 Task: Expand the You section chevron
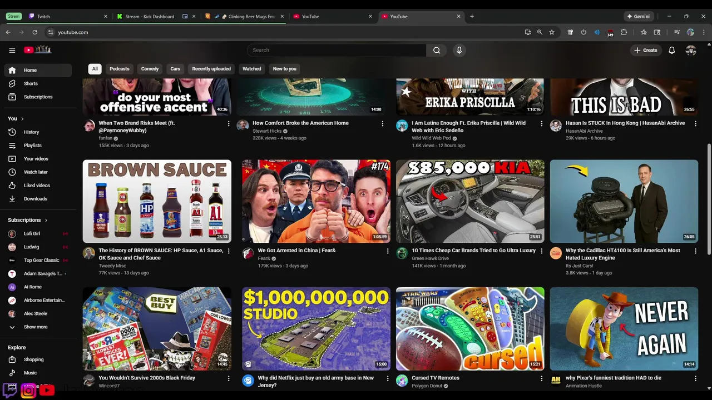(x=23, y=119)
